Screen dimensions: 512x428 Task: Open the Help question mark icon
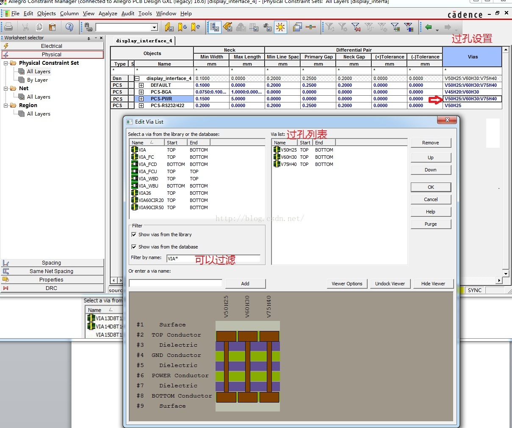coord(69,27)
